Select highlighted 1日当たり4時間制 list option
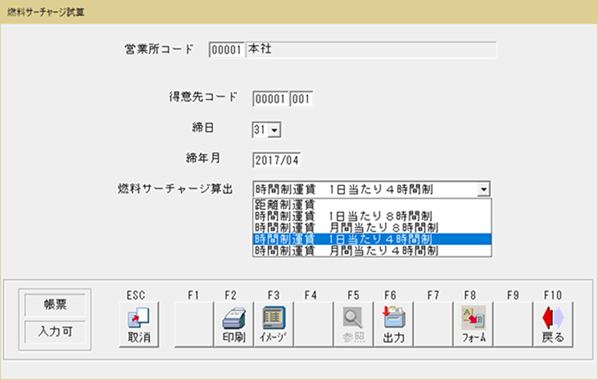Screen dimensions: 598x380 click(372, 239)
